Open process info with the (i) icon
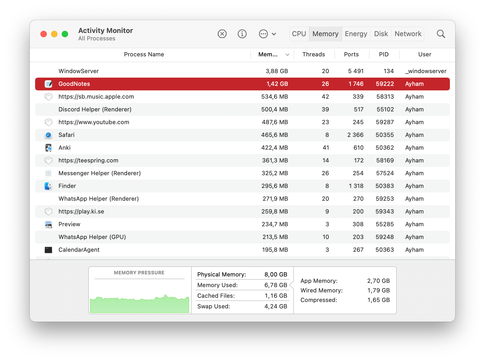Viewport: 485px width, 361px height. (242, 34)
